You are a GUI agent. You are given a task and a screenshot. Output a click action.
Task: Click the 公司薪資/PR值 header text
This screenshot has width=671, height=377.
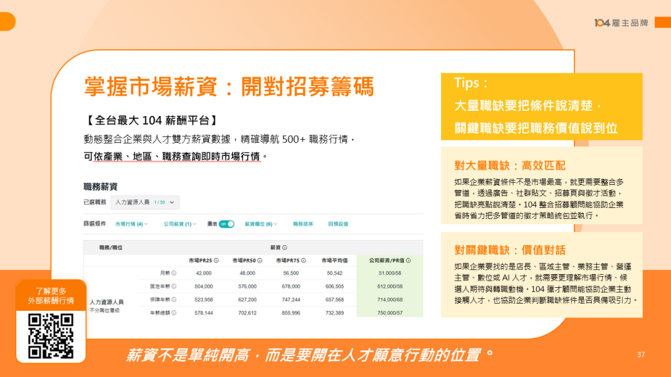pyautogui.click(x=387, y=260)
